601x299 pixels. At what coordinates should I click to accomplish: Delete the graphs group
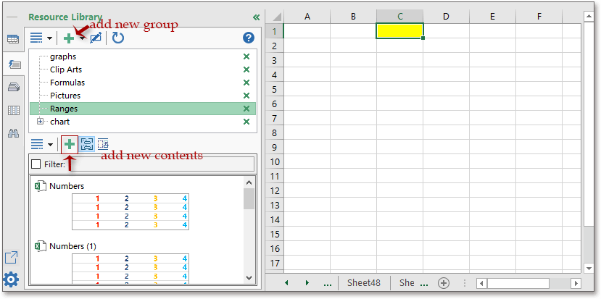tap(246, 56)
